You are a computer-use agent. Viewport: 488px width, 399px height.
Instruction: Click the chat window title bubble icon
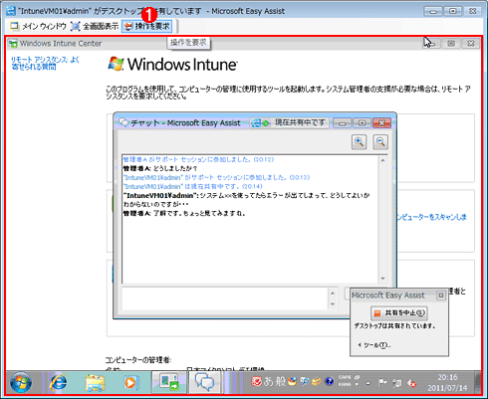(x=123, y=122)
